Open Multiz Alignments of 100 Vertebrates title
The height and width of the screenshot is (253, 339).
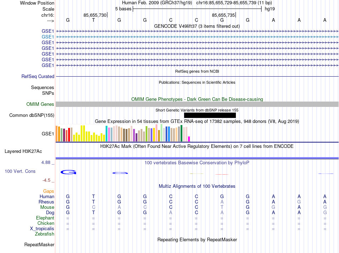(x=197, y=186)
